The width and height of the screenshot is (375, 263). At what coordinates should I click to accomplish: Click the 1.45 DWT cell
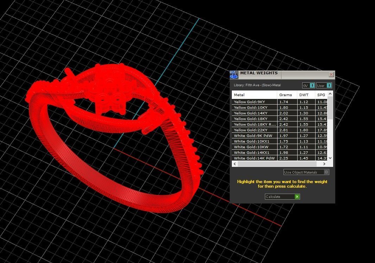306,158
